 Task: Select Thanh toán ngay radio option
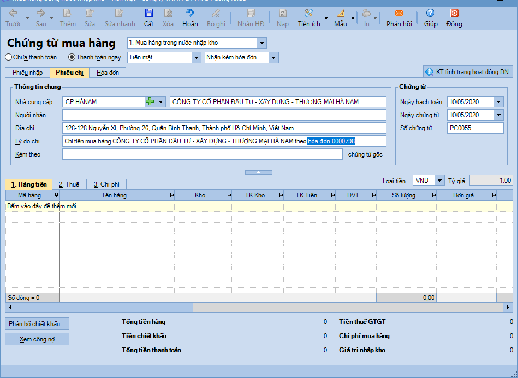72,57
